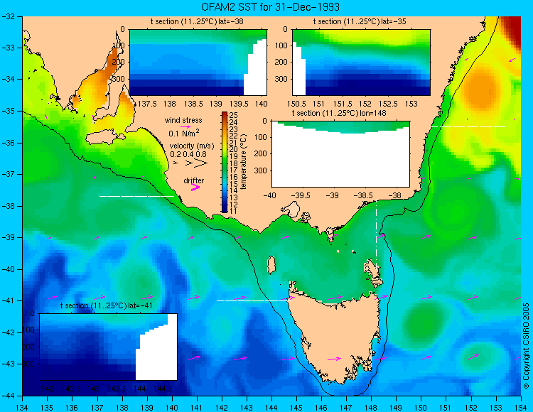Click the colorbar tick label 20

[234, 149]
